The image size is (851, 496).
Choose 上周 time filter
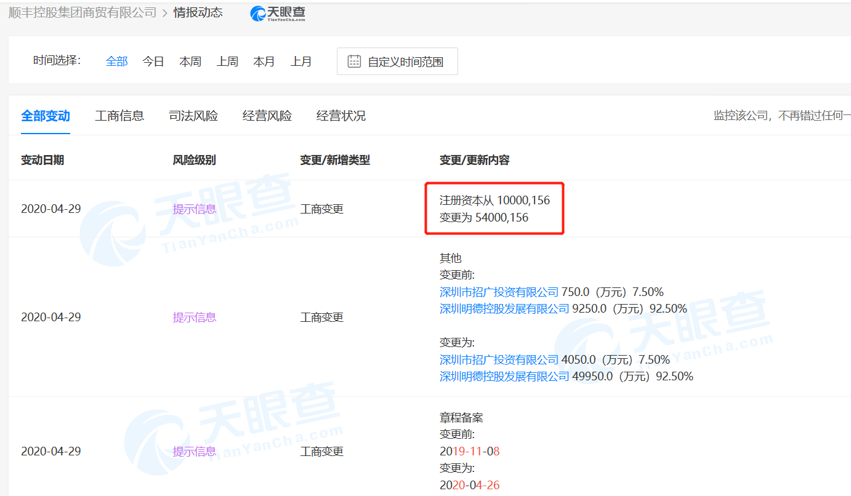point(227,62)
